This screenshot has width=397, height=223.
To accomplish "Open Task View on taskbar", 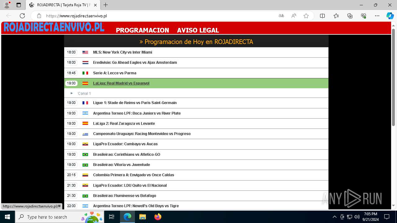I will 112,217.
